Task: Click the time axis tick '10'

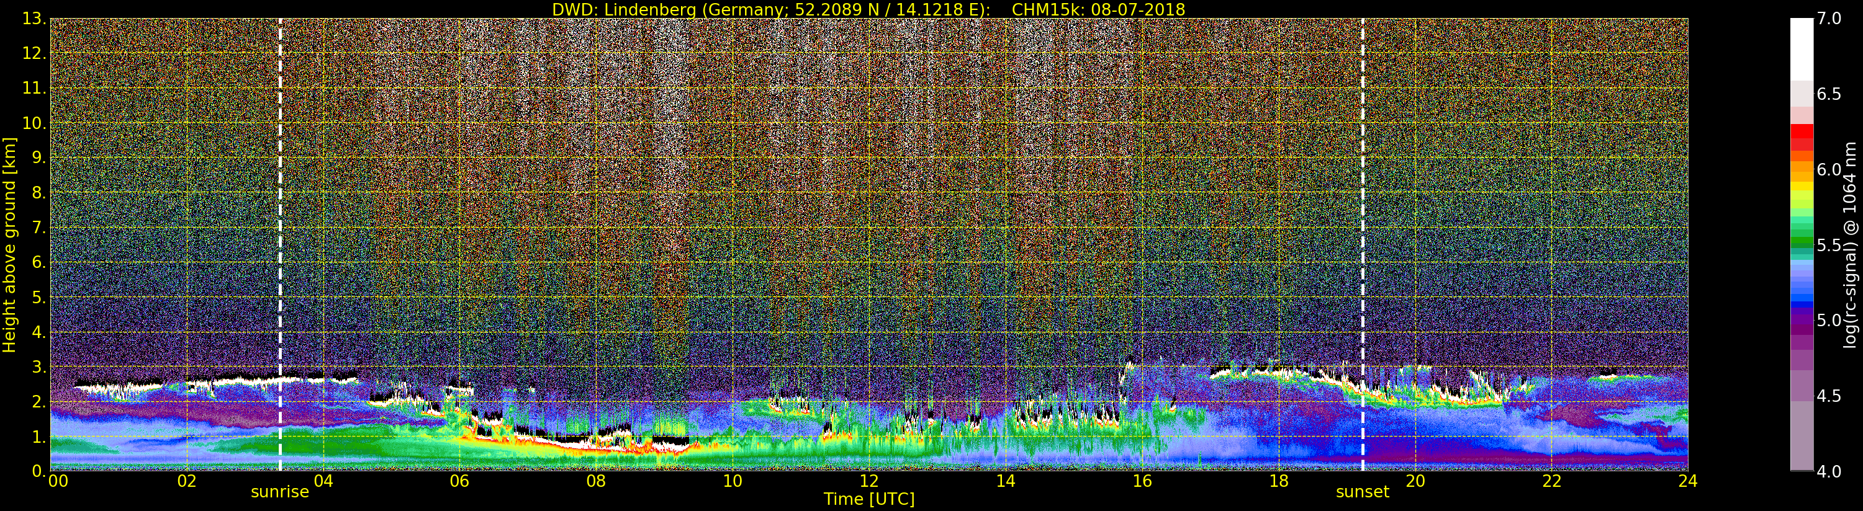Action: 733,481
